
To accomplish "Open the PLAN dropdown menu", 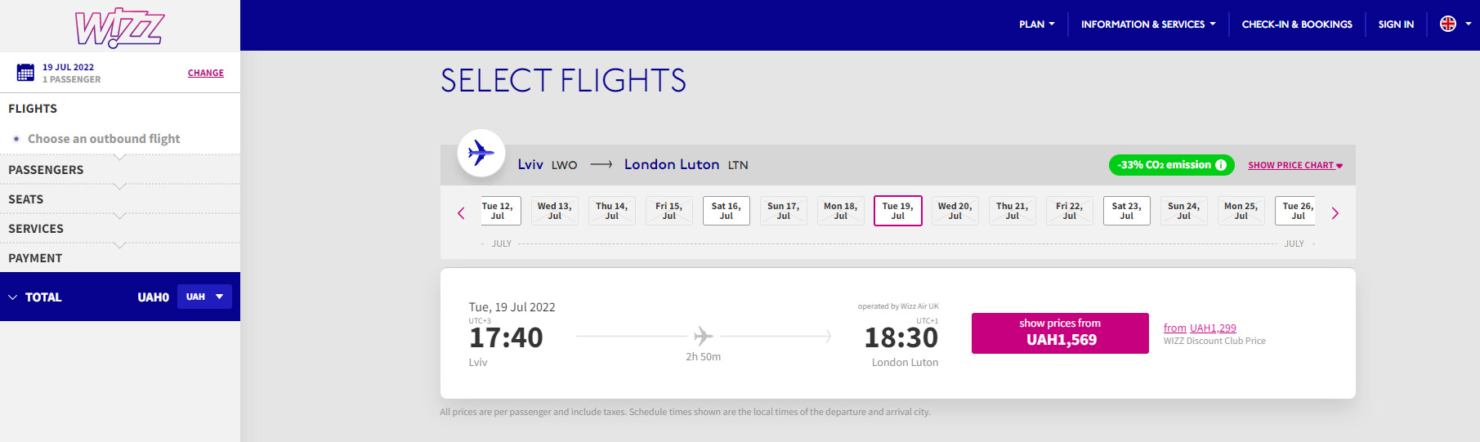I will tap(1036, 25).
